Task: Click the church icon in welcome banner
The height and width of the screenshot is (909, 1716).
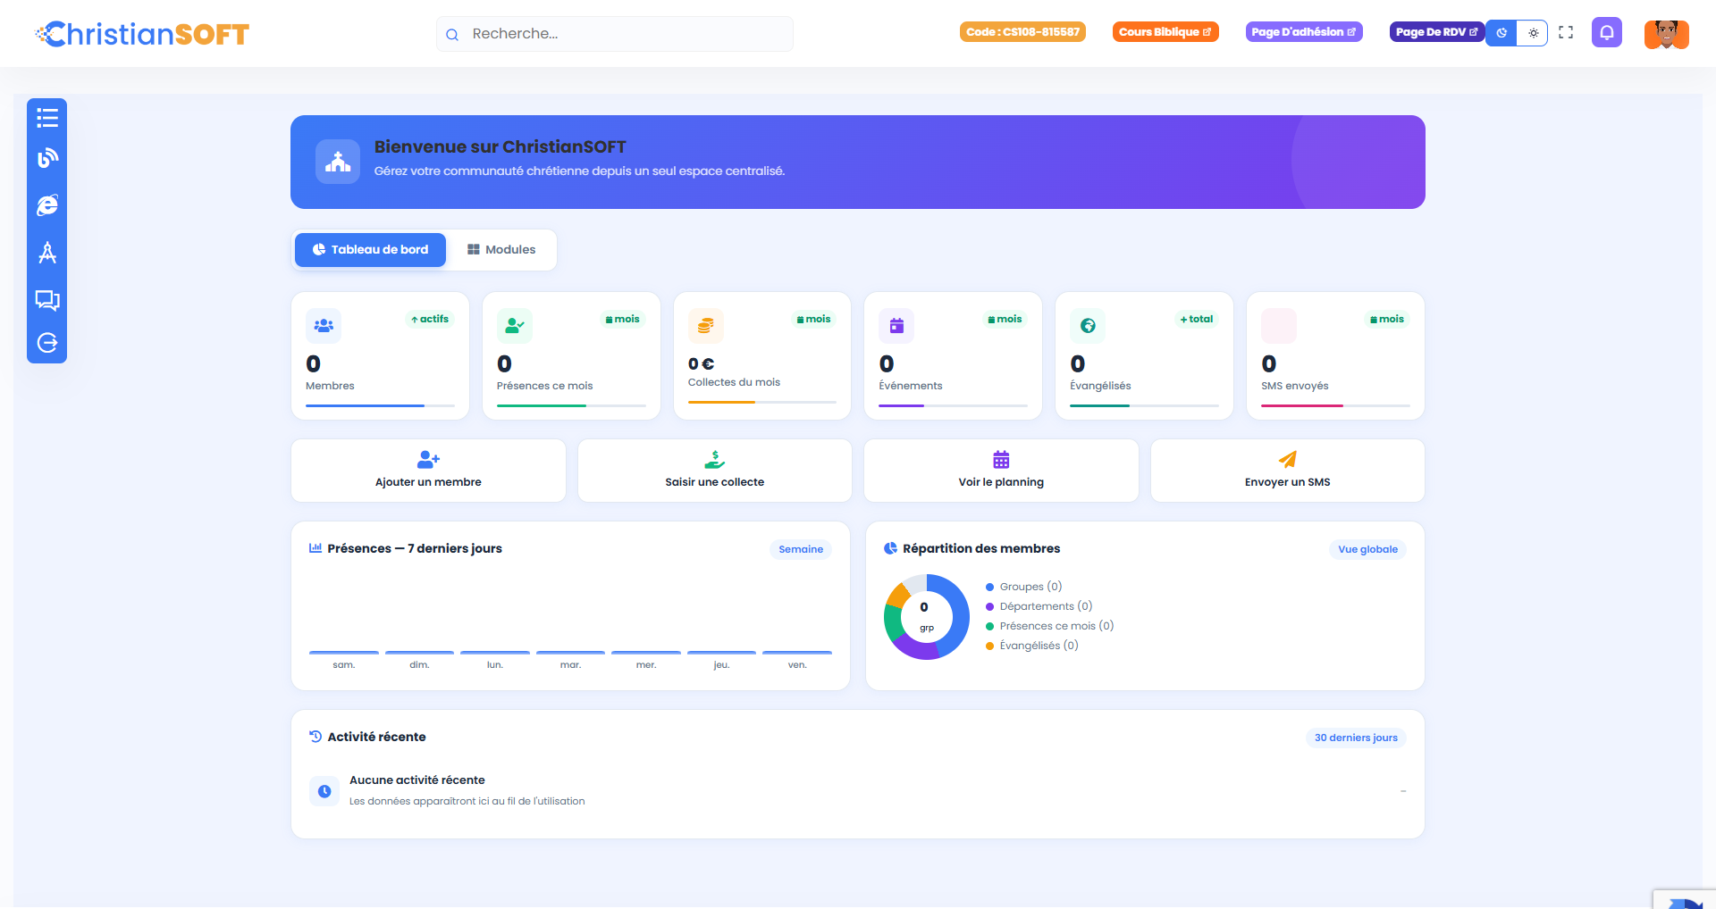Action: (338, 162)
